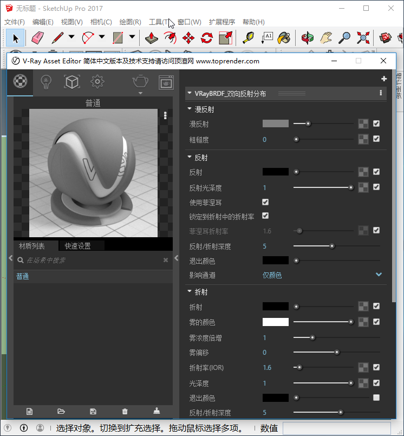The width and height of the screenshot is (404, 436).
Task: Select the arrow Select tool in SketchUp toolbar
Action: point(15,38)
